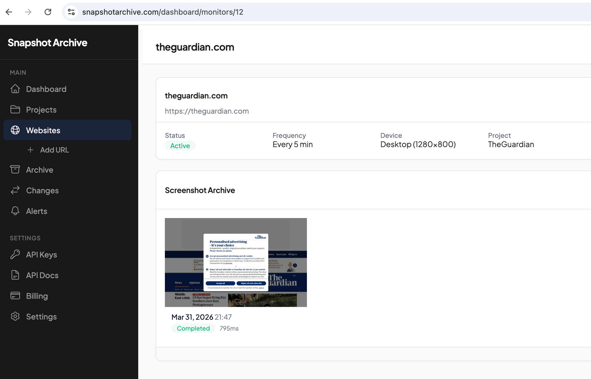Viewport: 591px width, 379px height.
Task: Click the 795ms duration text
Action: (x=229, y=328)
